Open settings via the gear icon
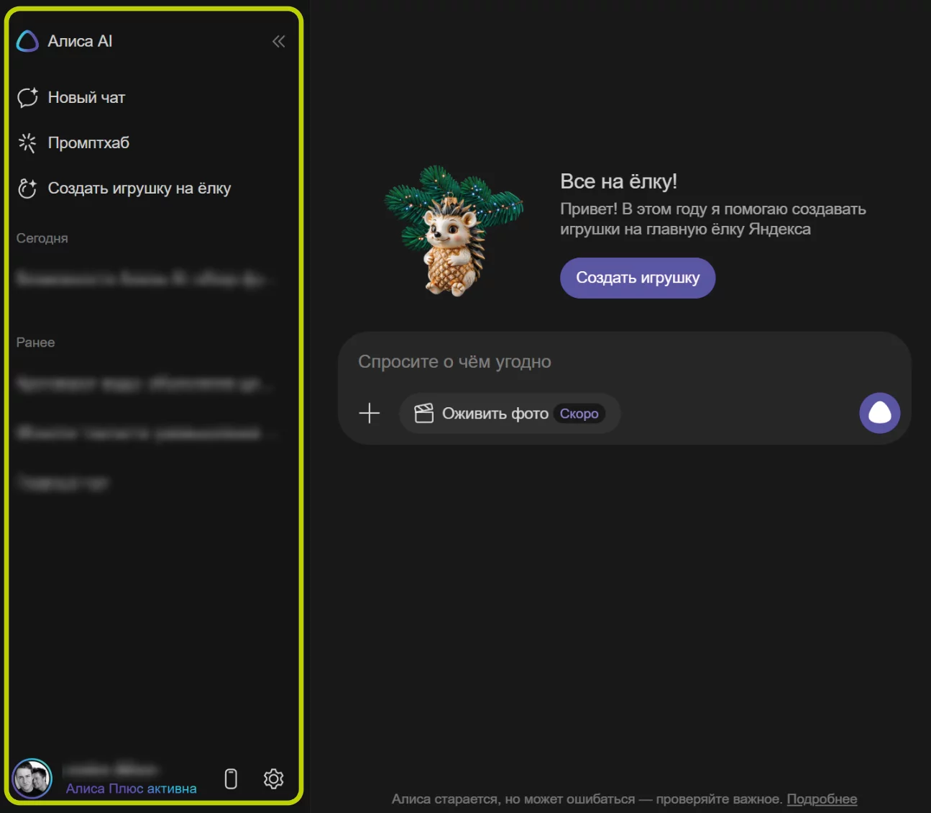 pos(273,778)
